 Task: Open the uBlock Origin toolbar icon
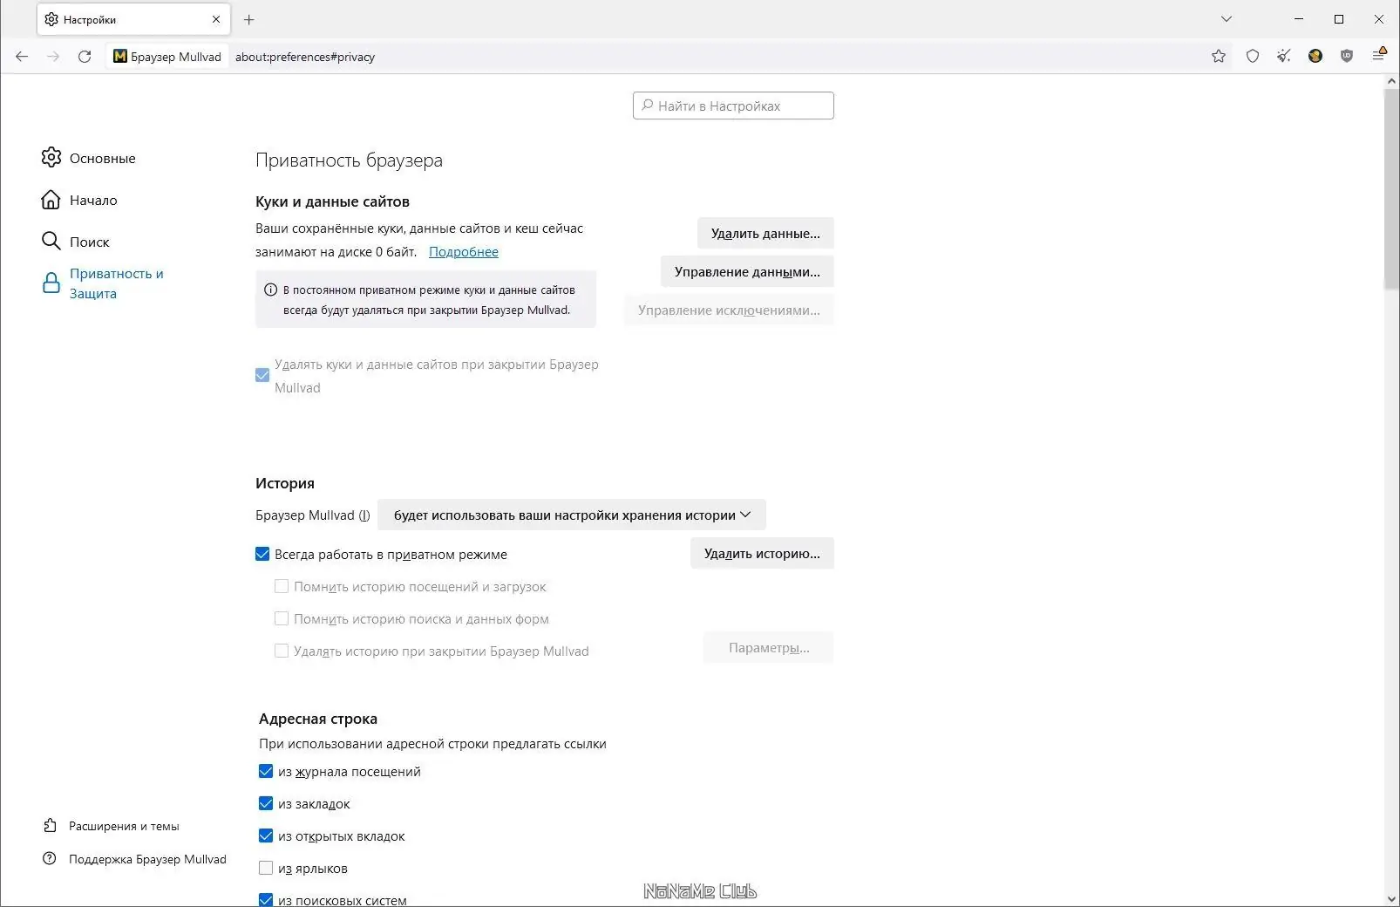(1347, 57)
